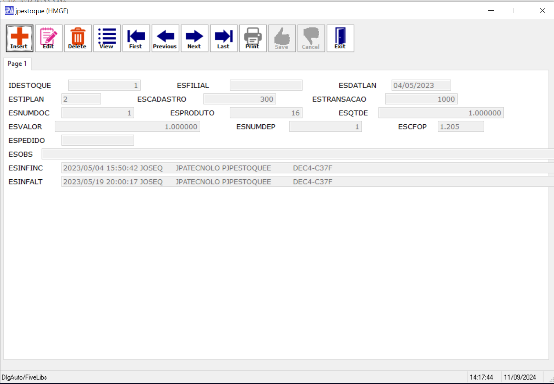This screenshot has height=384, width=554.
Task: Select the Page 1 tab
Action: click(x=17, y=64)
